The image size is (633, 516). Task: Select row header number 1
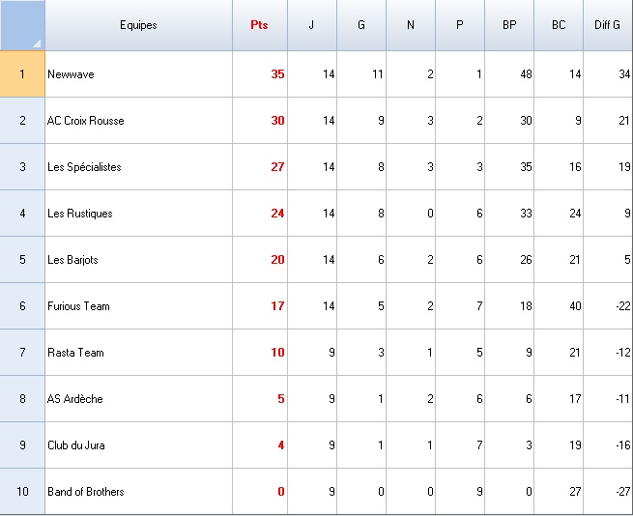[22, 73]
